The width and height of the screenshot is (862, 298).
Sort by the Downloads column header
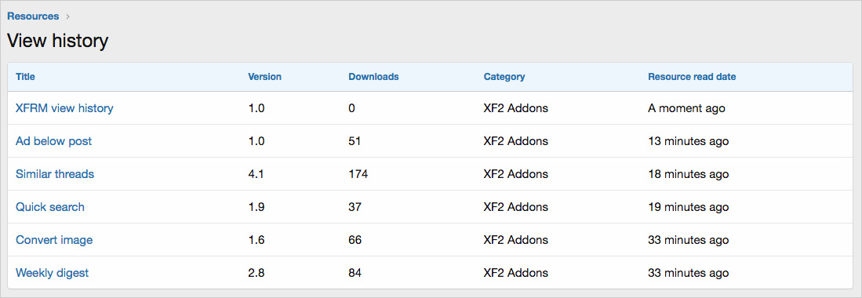click(374, 77)
